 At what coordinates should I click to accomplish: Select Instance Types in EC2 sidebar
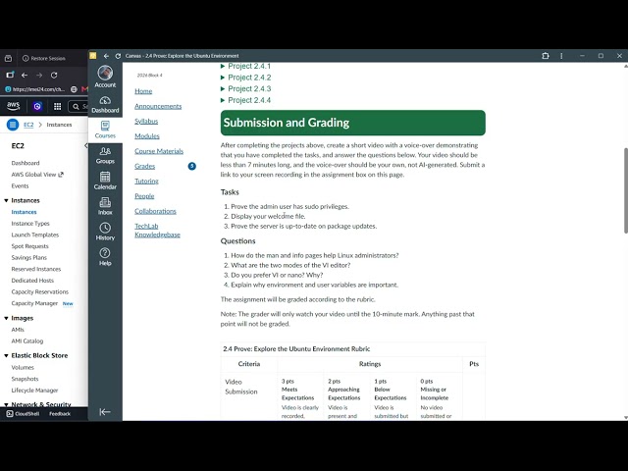30,224
